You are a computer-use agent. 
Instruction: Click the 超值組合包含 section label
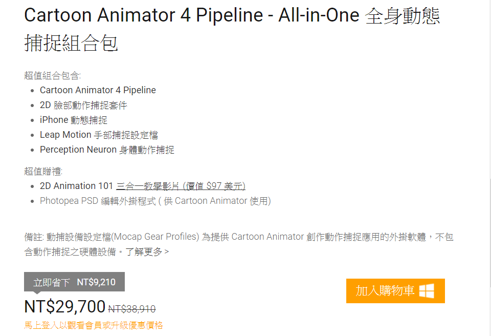[x=52, y=76]
